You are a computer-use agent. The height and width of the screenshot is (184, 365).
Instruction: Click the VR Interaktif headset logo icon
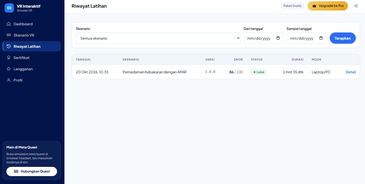point(9,8)
